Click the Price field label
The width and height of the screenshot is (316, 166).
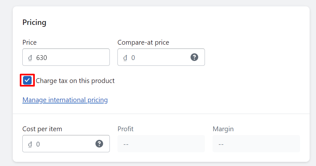click(x=29, y=42)
